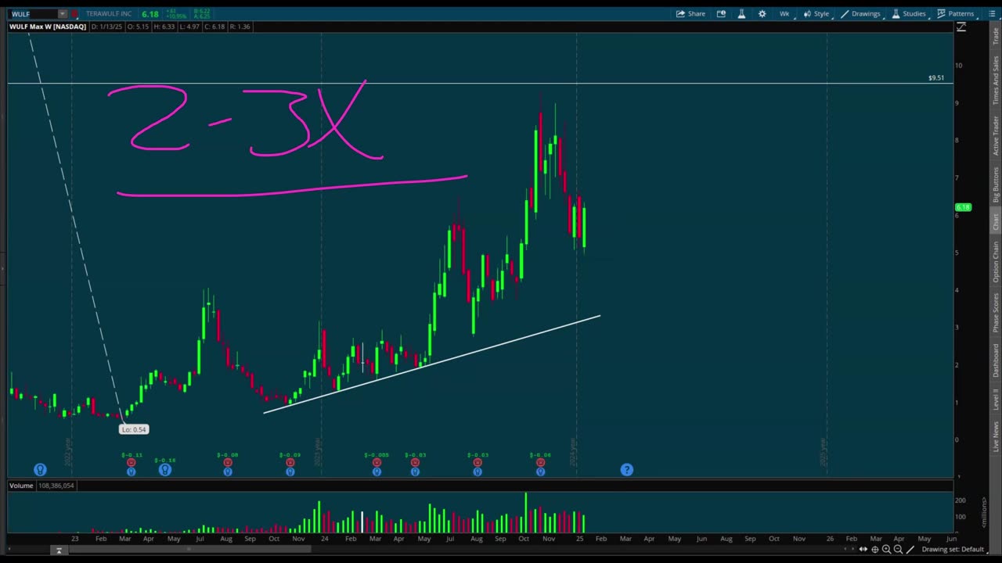Click the pan arrows tool icon

[x=863, y=549]
